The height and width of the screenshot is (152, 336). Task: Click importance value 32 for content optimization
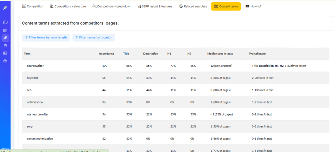pos(104,139)
